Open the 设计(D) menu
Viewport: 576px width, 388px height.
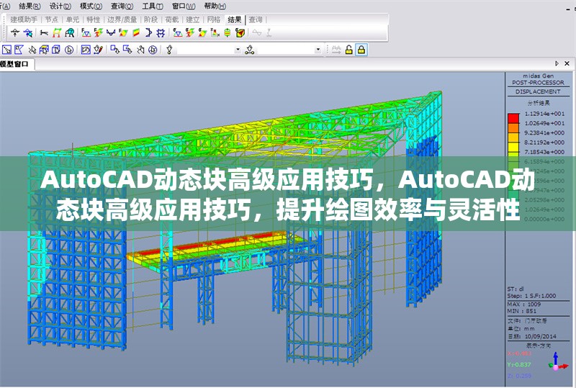(x=60, y=6)
